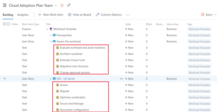Click the Title column header

coord(48,24)
